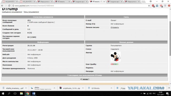Click the failed allatra download item
The width and height of the screenshot is (171, 96).
[41, 88]
